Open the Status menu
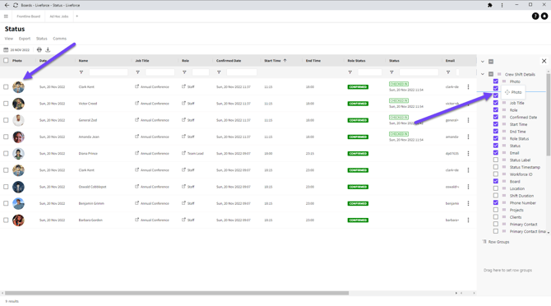This screenshot has height=306, width=551. tap(41, 39)
